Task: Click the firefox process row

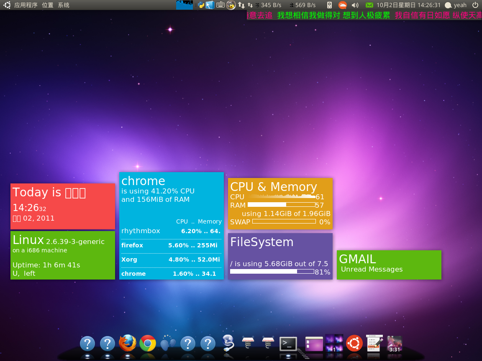Action: coord(171,245)
